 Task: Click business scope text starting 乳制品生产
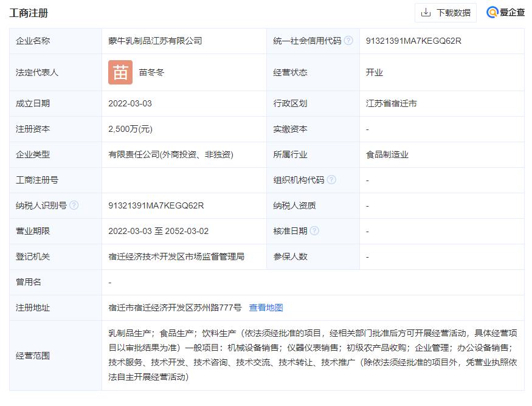click(313, 355)
